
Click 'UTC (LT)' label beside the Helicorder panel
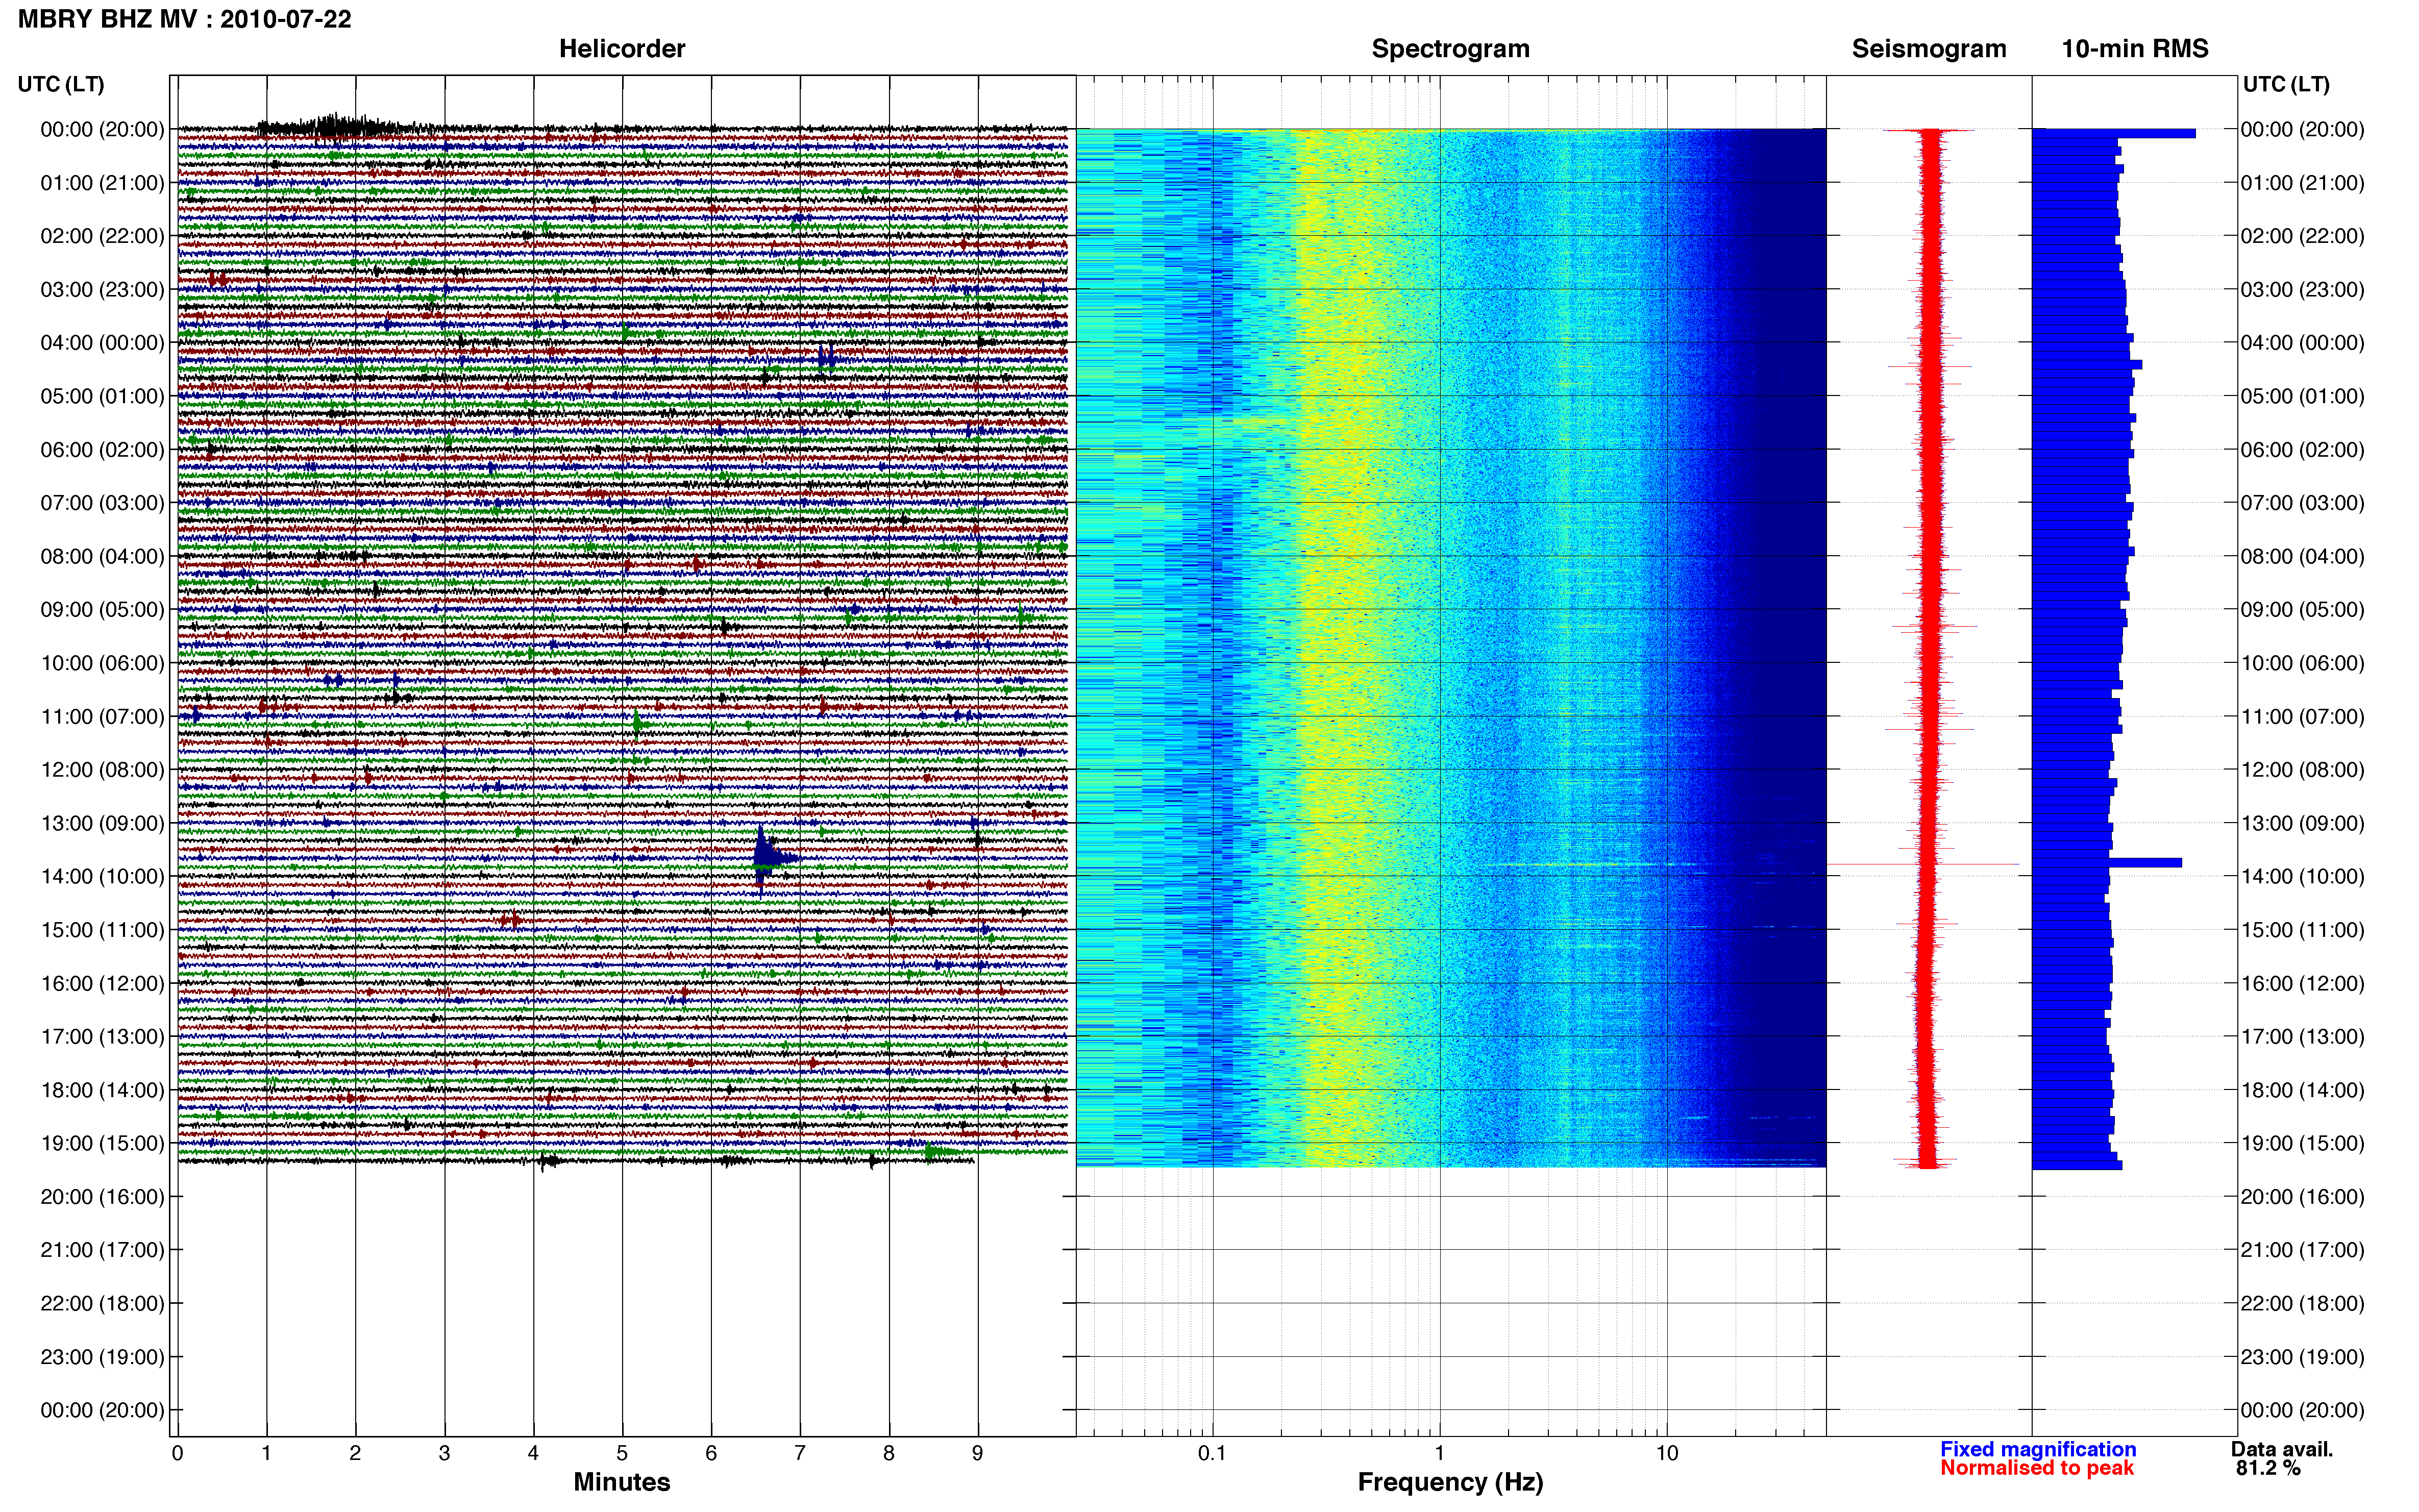[x=61, y=84]
